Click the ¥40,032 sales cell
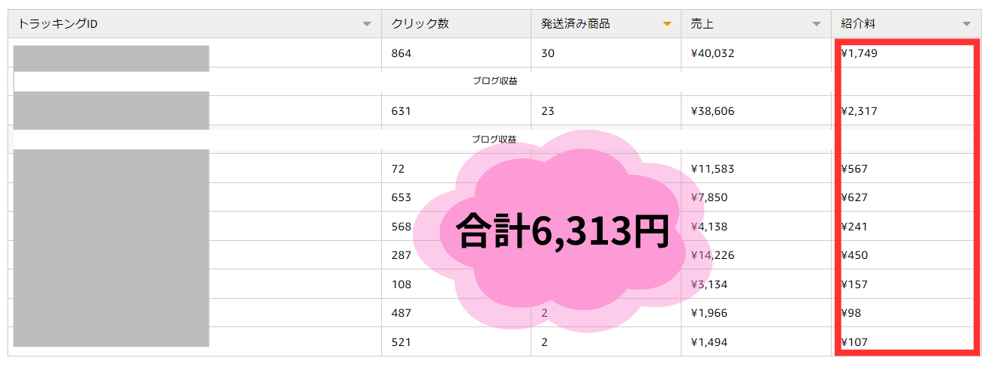 tap(712, 53)
